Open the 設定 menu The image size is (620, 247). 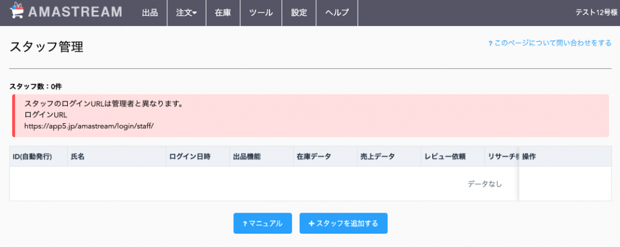pyautogui.click(x=299, y=13)
